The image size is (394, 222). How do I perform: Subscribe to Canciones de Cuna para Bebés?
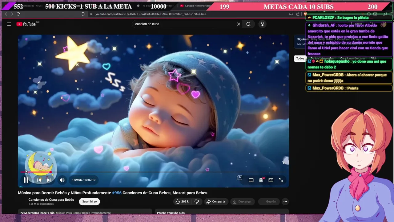point(89,201)
